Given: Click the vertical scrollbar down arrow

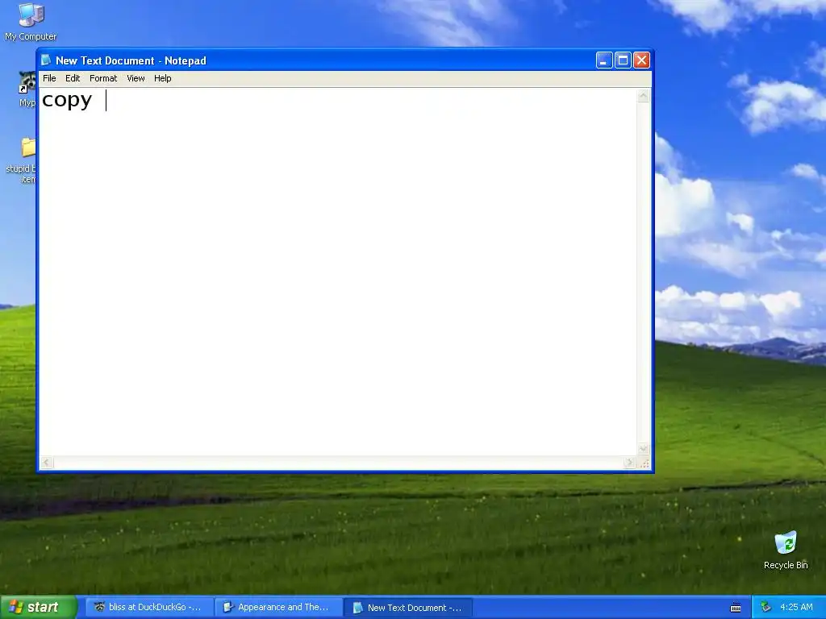Looking at the screenshot, I should [x=643, y=449].
